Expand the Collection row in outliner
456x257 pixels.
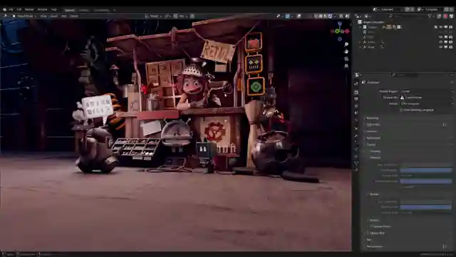(361, 27)
